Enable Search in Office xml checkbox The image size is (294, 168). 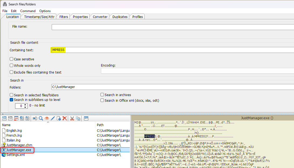(x=102, y=100)
